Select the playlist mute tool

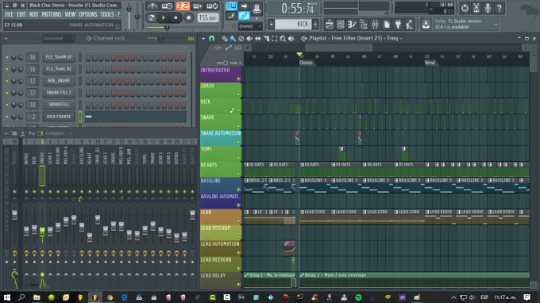pyautogui.click(x=249, y=38)
